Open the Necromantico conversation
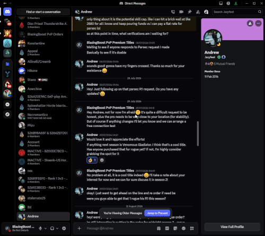The height and width of the screenshot is (236, 265). (43, 116)
